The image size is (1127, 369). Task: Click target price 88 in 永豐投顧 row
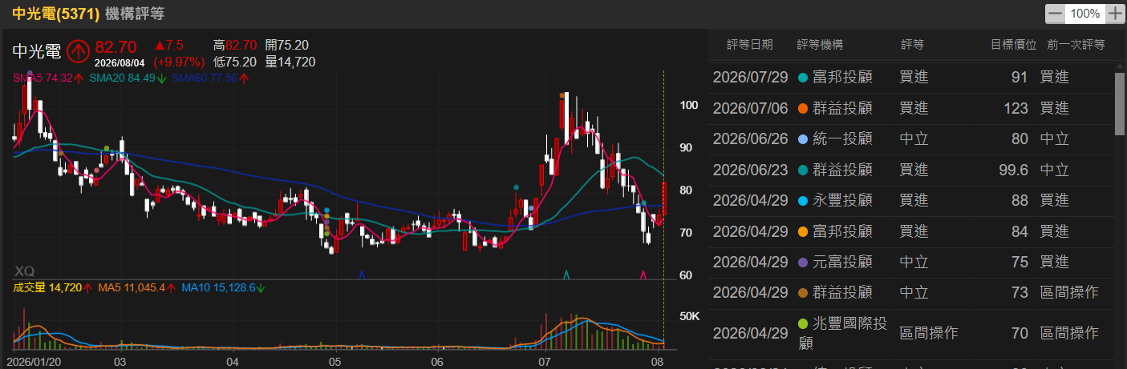(1020, 201)
